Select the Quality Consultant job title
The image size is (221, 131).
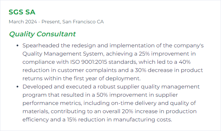tap(42, 34)
